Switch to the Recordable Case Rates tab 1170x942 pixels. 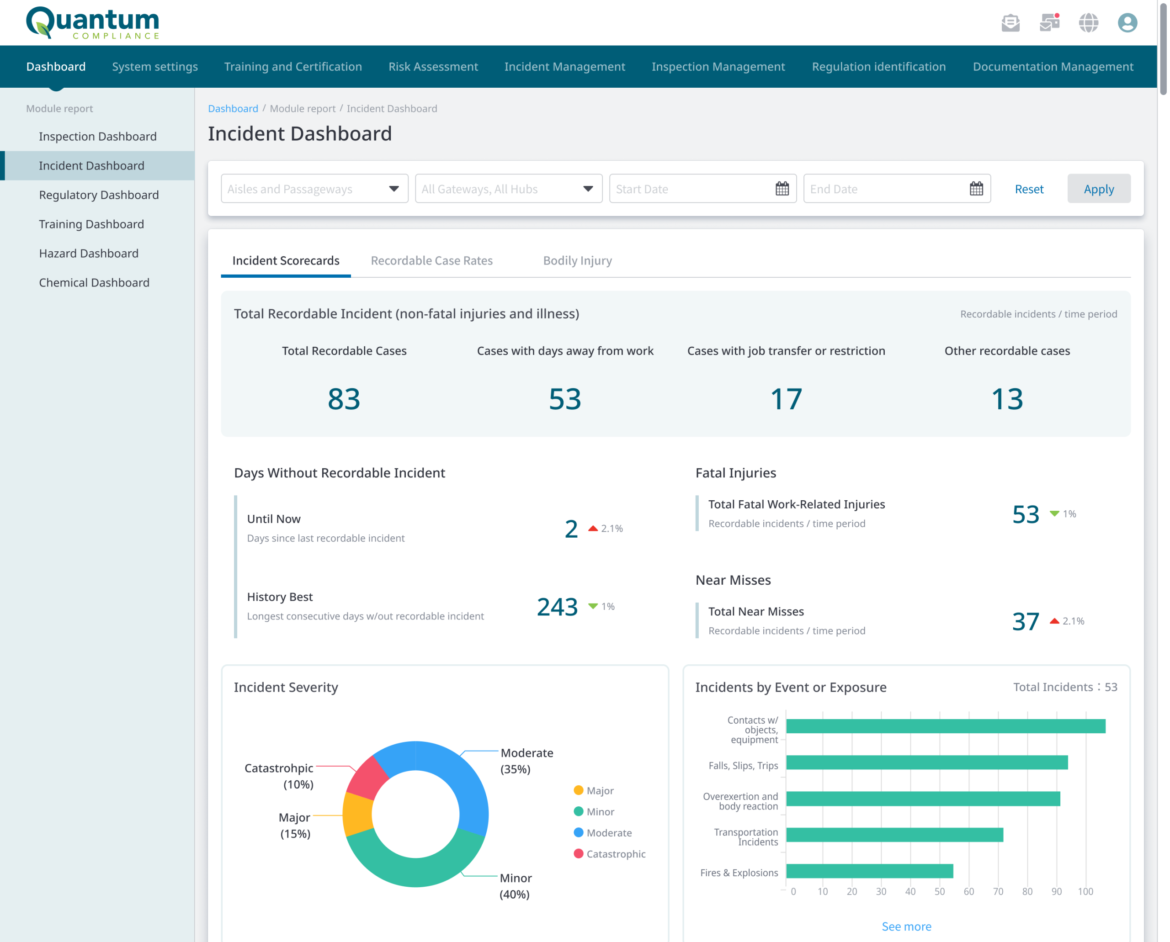pos(431,260)
